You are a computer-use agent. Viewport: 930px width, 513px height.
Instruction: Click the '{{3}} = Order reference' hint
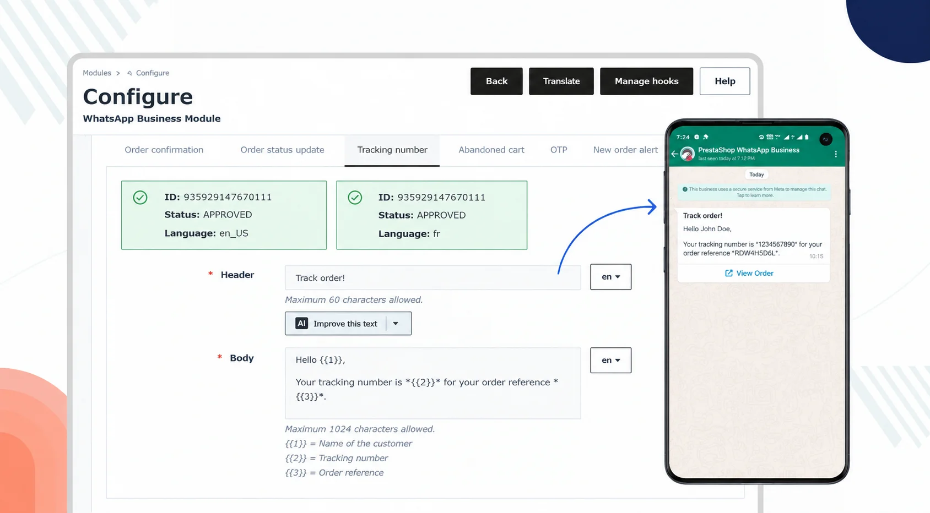click(x=334, y=472)
